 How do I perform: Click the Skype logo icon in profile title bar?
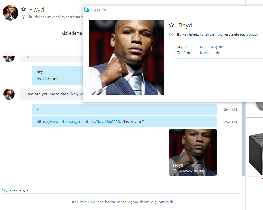pos(86,10)
